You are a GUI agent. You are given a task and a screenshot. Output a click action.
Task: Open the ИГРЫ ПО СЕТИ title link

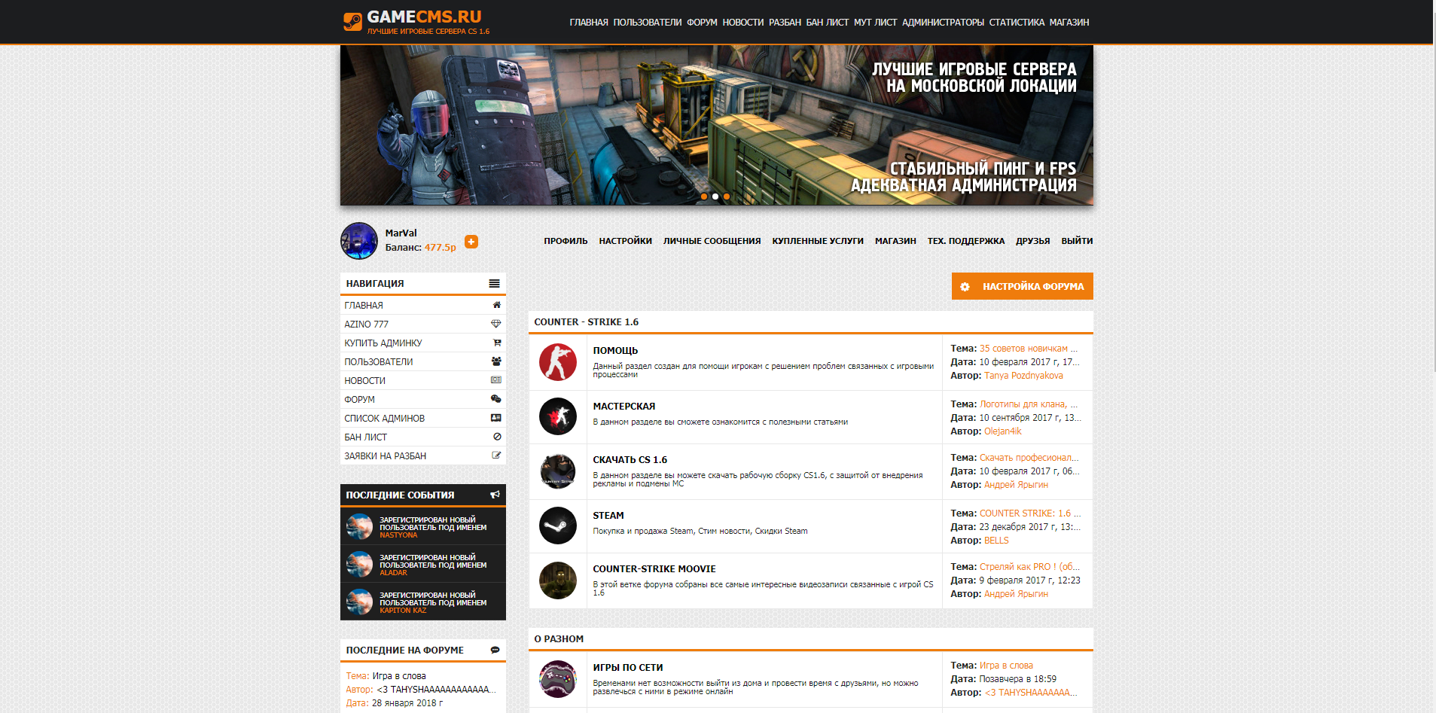click(x=628, y=668)
